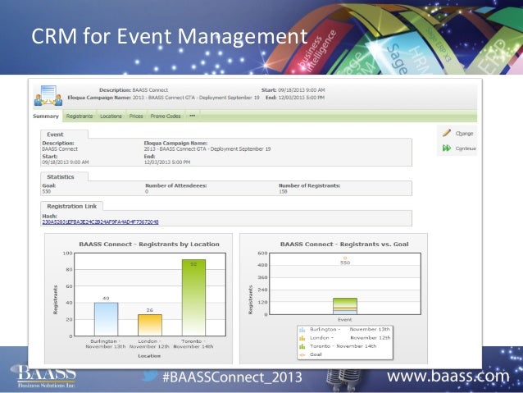Click 'Registrants by Location' chart title
The height and width of the screenshot is (393, 523).
pos(149,244)
